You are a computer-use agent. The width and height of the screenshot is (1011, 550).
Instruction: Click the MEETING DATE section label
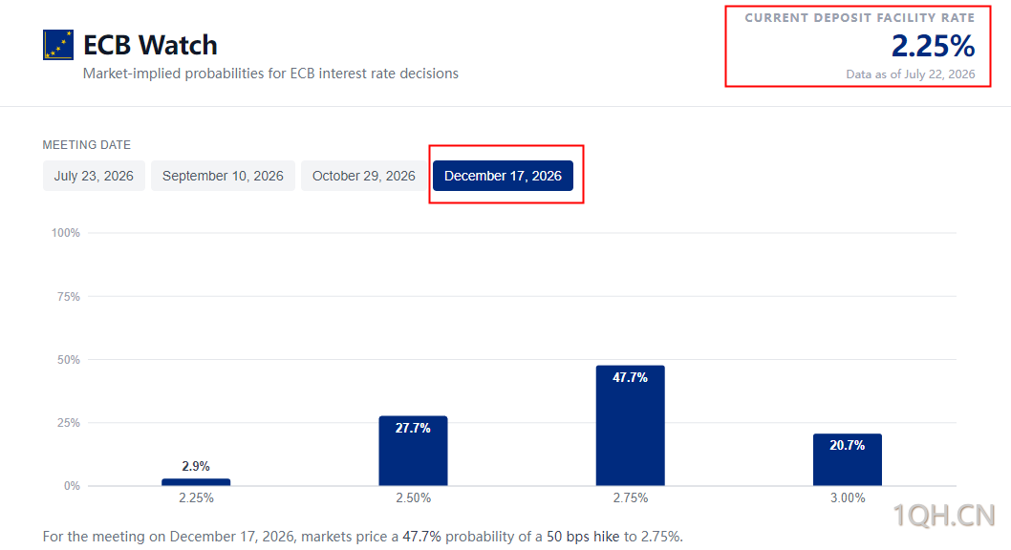pos(86,145)
